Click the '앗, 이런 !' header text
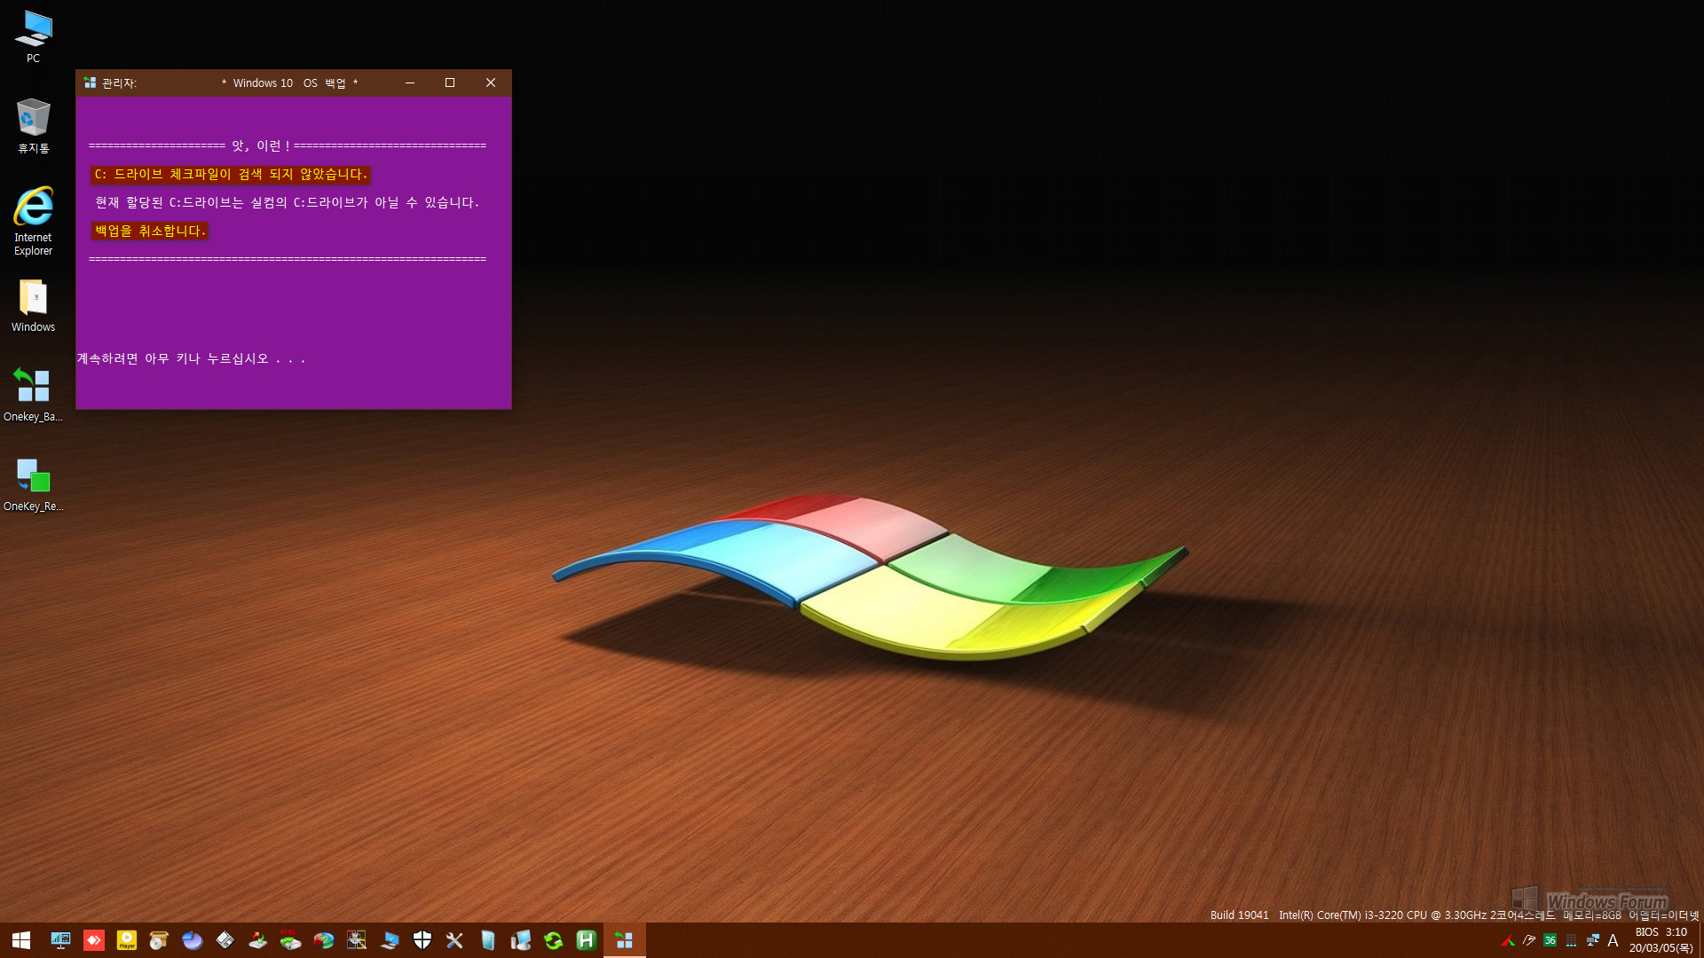The image size is (1704, 958). (x=261, y=146)
